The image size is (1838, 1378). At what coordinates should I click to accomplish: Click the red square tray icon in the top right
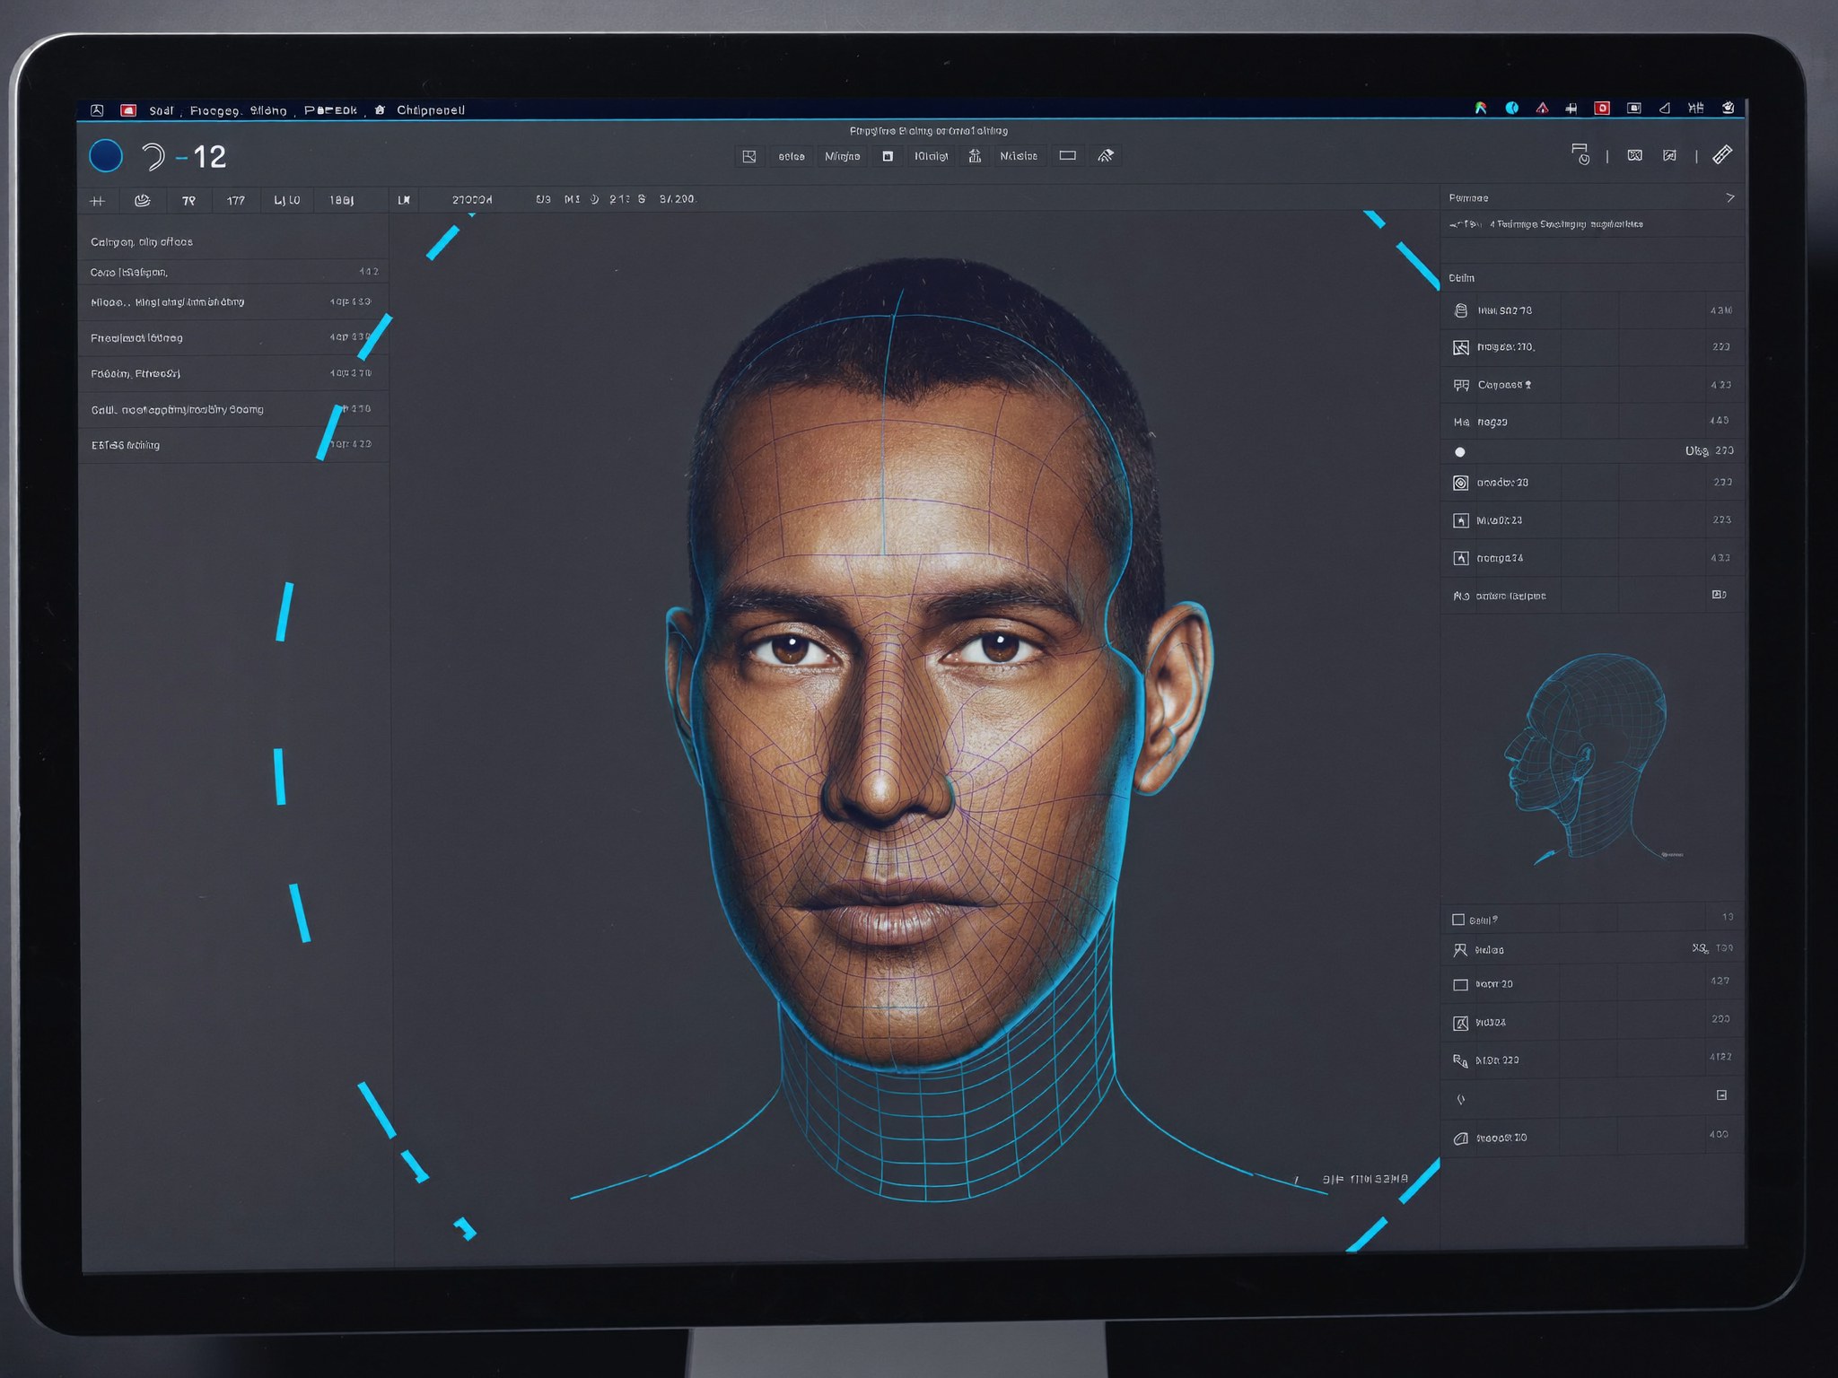[x=1602, y=108]
